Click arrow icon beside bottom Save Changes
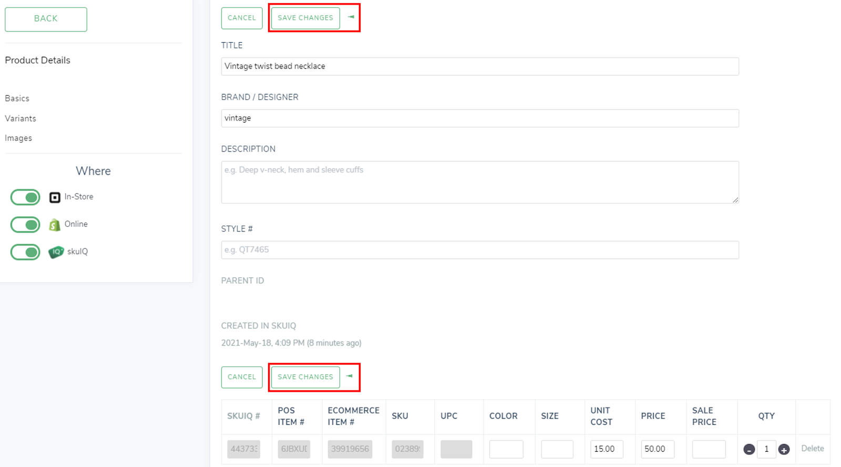The image size is (841, 467). (x=350, y=376)
